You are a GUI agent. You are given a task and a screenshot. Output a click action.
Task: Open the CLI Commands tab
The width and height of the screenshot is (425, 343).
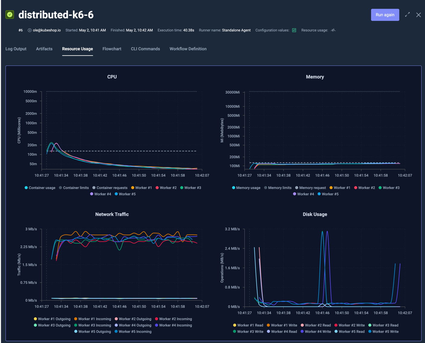tap(145, 49)
